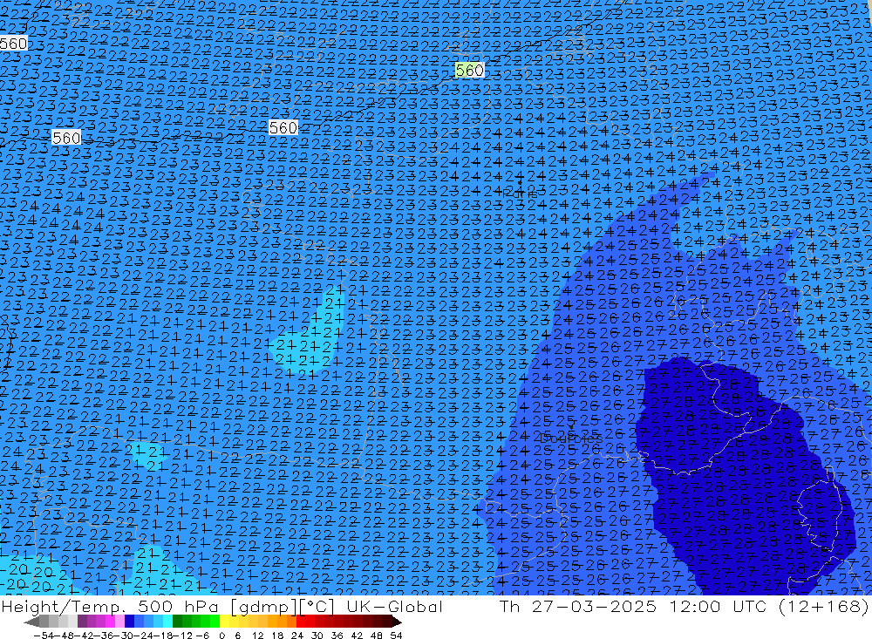
Task: Pick the dark blue swatch above -30
Action: 129,622
